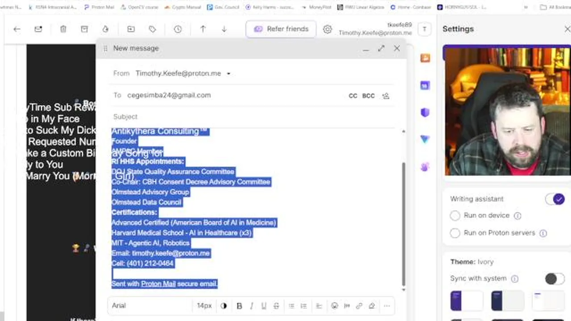Screen dimensions: 571x321
Task: Toggle italic formatting in composer
Action: coord(252,306)
